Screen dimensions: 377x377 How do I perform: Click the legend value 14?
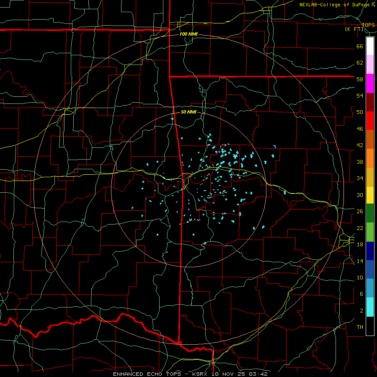pos(360,261)
